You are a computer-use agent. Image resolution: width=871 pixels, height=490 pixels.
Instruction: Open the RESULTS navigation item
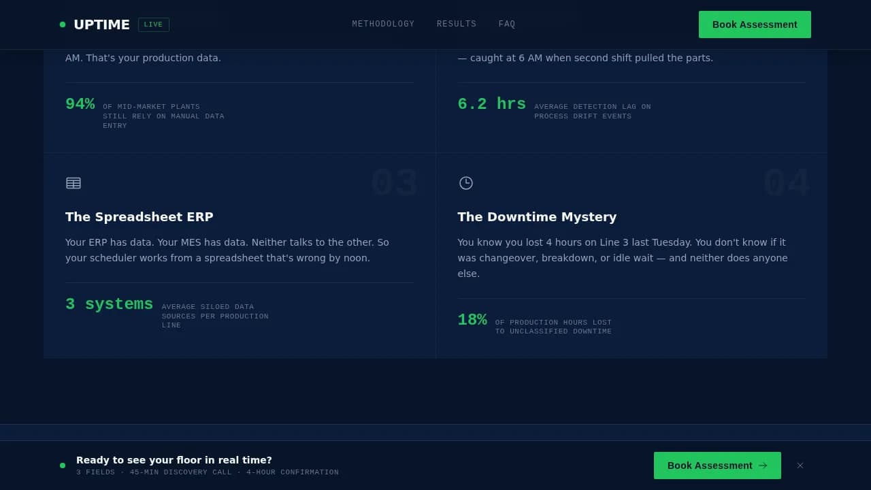[457, 24]
